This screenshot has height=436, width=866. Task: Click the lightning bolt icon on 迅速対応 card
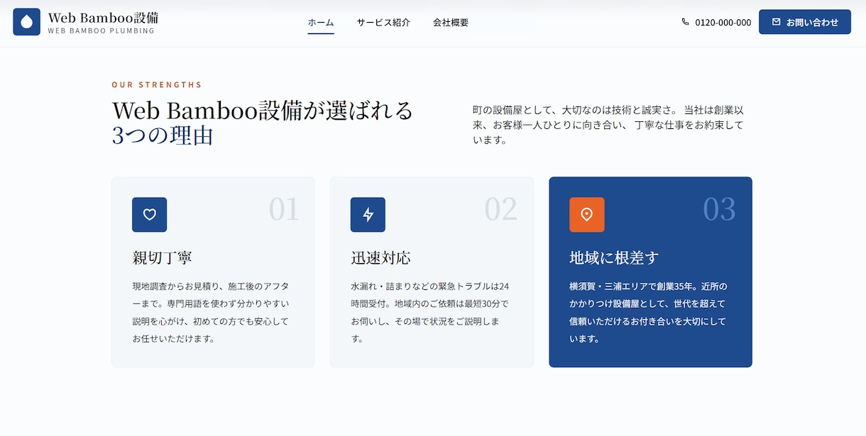(368, 215)
